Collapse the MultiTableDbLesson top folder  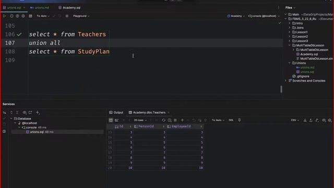(x=290, y=45)
